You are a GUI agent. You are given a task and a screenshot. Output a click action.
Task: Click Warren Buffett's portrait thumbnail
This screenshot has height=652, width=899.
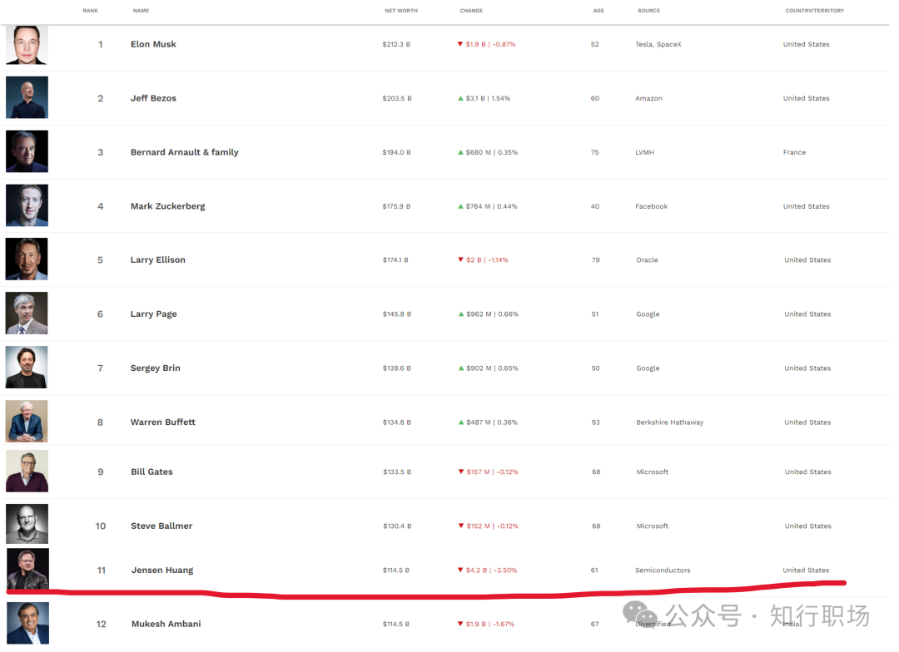(27, 421)
